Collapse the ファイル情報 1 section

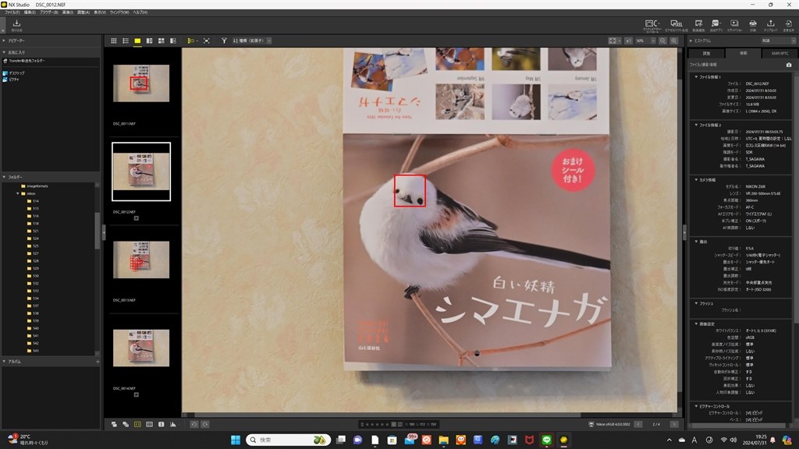[x=696, y=77]
